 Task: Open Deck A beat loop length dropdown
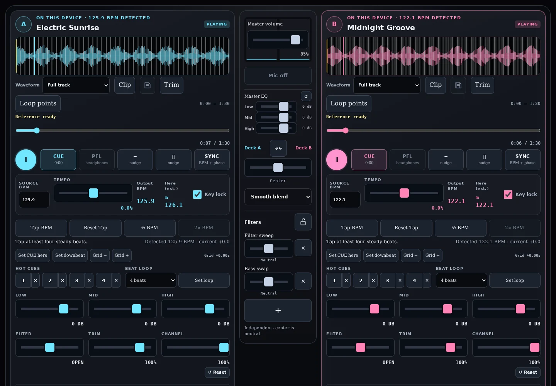(151, 280)
